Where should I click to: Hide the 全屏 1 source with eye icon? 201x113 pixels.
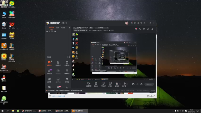tap(47, 31)
